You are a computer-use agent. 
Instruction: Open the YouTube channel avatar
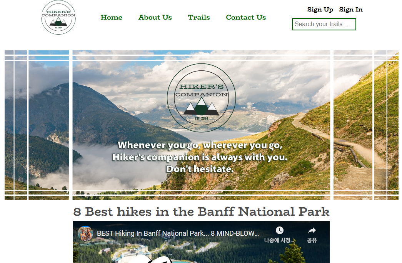pos(85,233)
